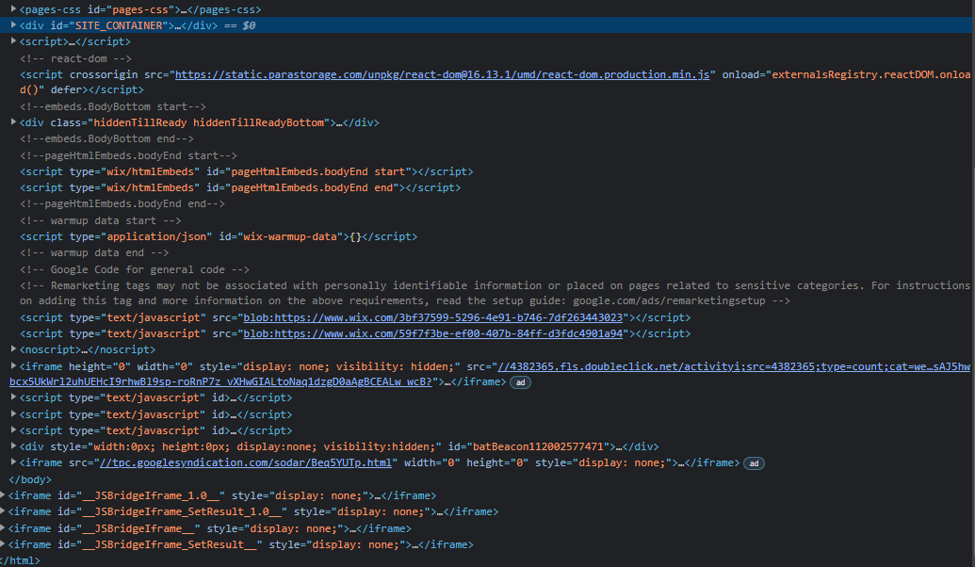Select the embeds.BodyBottom end comment
The width and height of the screenshot is (975, 567).
coord(106,138)
